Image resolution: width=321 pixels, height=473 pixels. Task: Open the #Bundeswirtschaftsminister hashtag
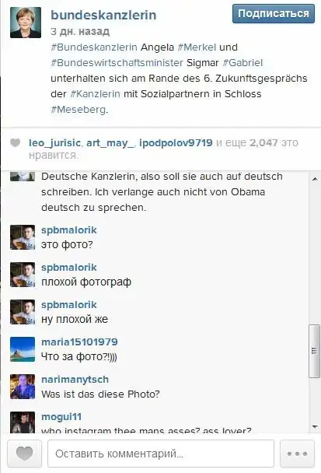[x=117, y=63]
